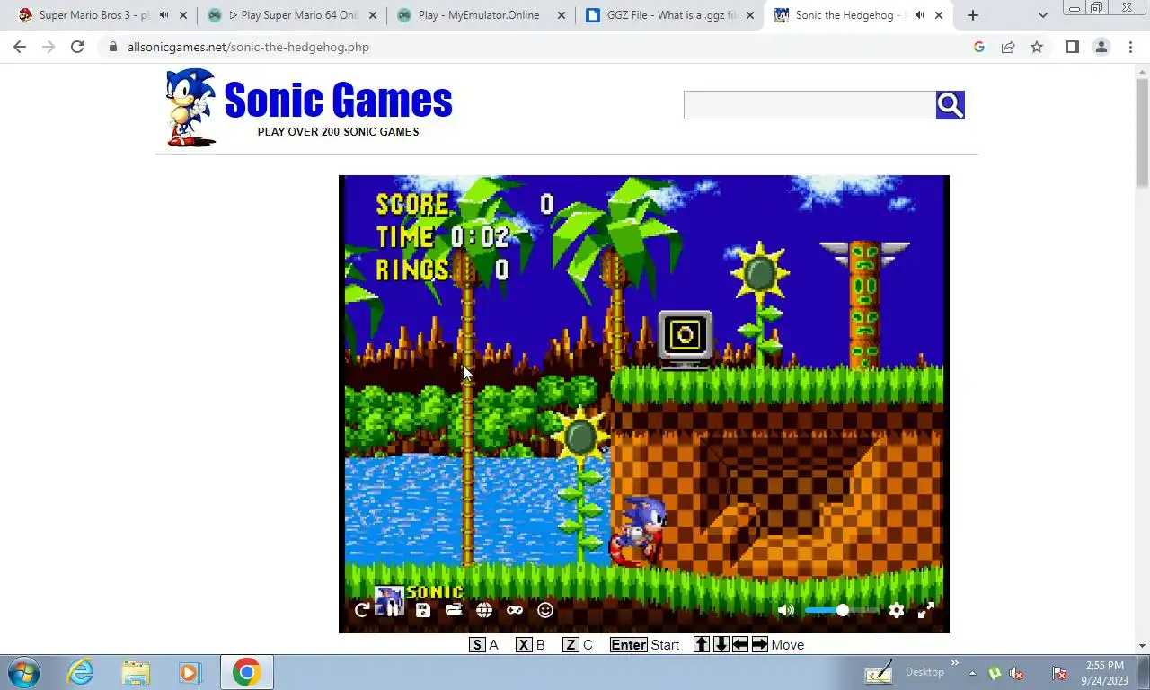The height and width of the screenshot is (690, 1150).
Task: Click the magnifier search button
Action: 951,105
